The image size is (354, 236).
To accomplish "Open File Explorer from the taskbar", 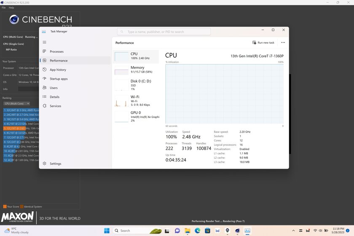I will (188, 231).
